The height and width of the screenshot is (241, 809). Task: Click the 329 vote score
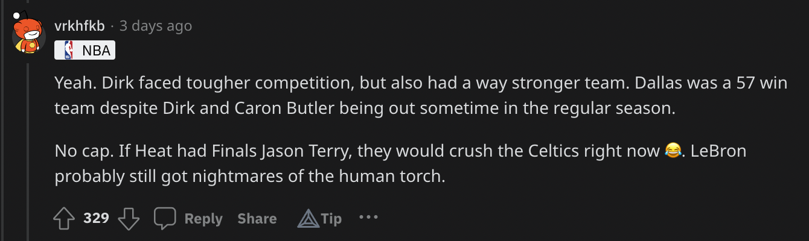pos(96,219)
